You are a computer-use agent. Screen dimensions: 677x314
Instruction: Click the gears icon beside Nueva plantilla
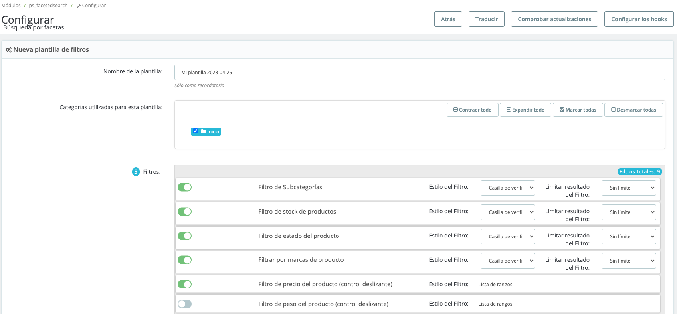[8, 50]
